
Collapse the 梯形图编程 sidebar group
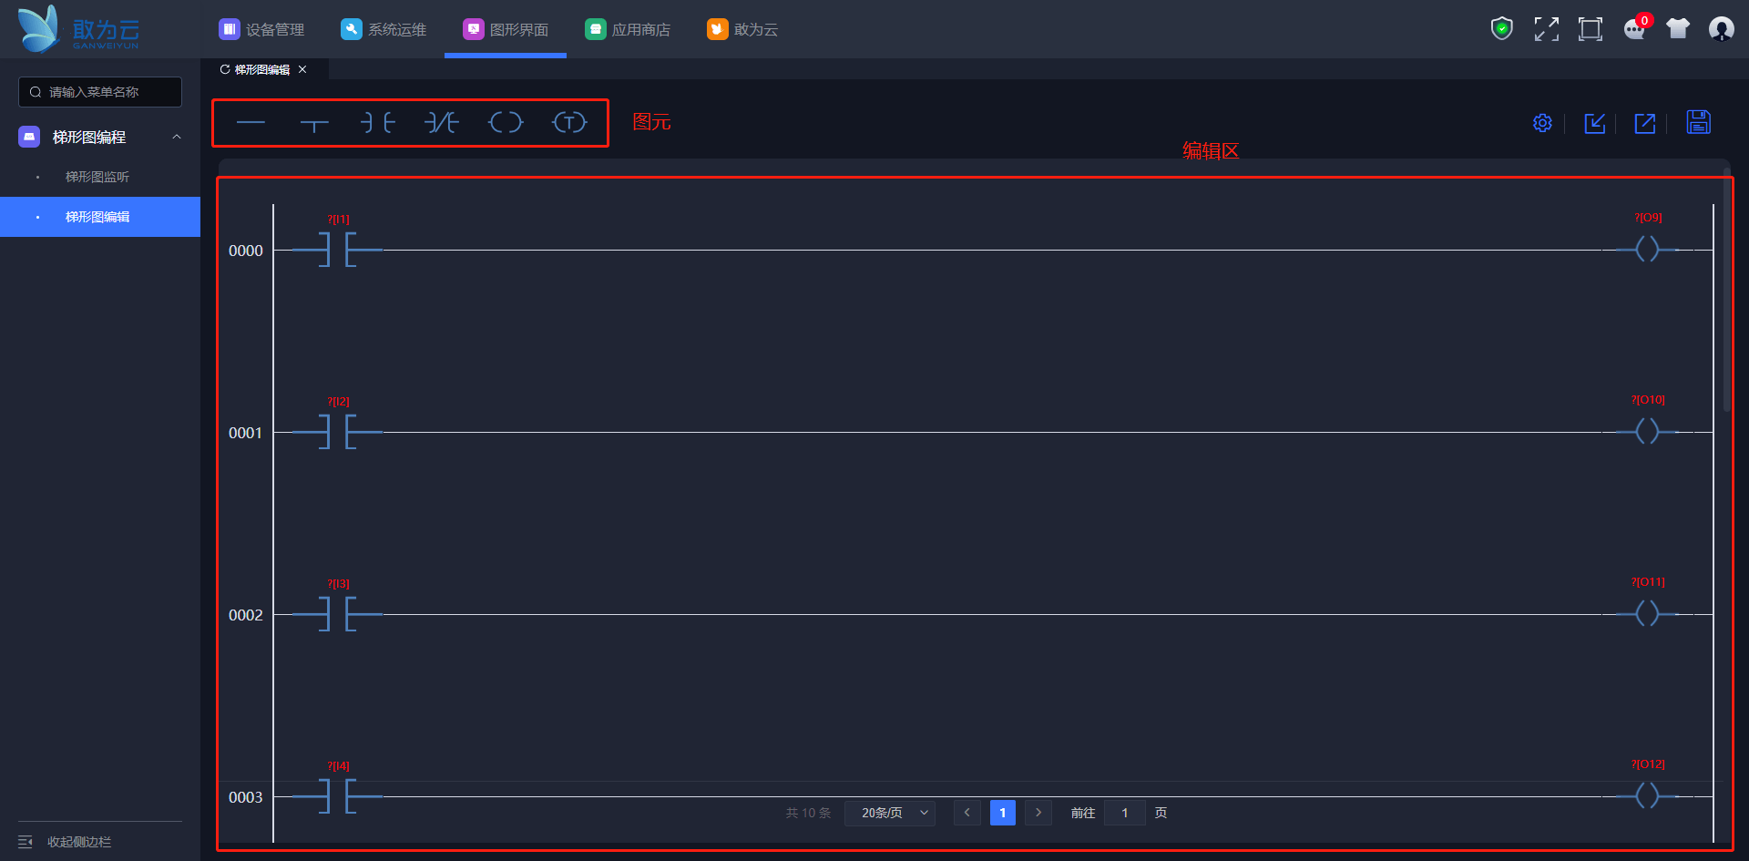[x=177, y=137]
